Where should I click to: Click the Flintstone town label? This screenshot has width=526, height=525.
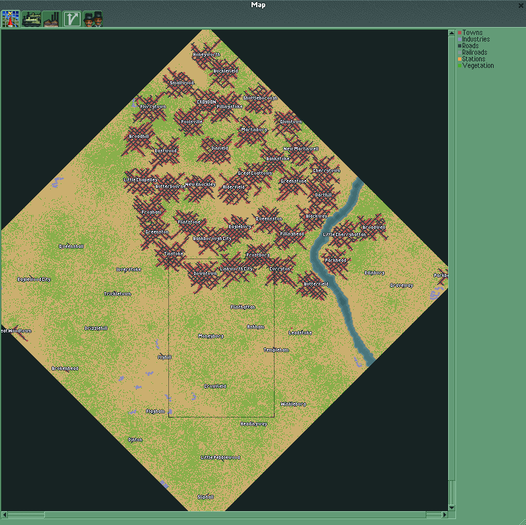coord(189,222)
